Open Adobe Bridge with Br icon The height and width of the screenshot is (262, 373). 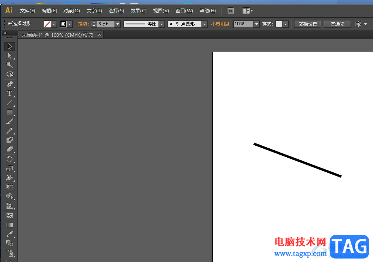(231, 11)
